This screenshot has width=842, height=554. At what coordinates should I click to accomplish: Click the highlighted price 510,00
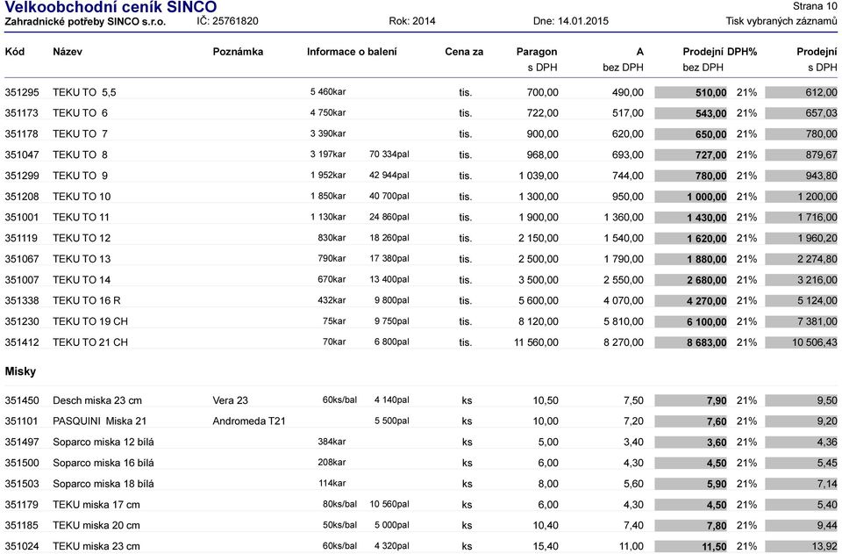(690, 92)
